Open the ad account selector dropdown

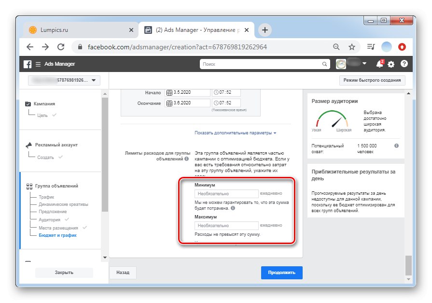[x=64, y=80]
